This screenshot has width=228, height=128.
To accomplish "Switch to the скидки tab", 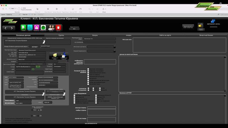I will coord(129,35).
